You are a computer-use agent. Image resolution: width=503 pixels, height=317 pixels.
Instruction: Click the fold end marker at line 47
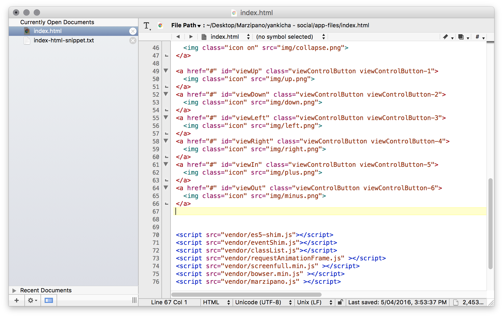tap(167, 56)
